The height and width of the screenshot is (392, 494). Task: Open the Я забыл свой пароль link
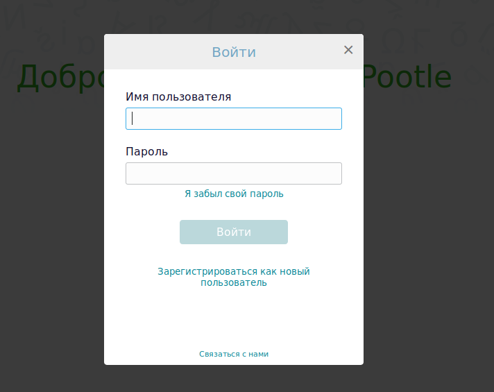click(x=234, y=194)
